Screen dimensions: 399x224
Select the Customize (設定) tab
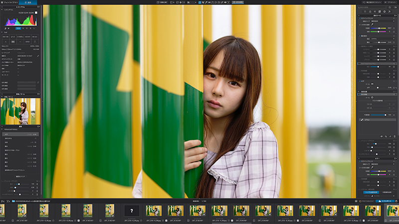(x=28, y=2)
